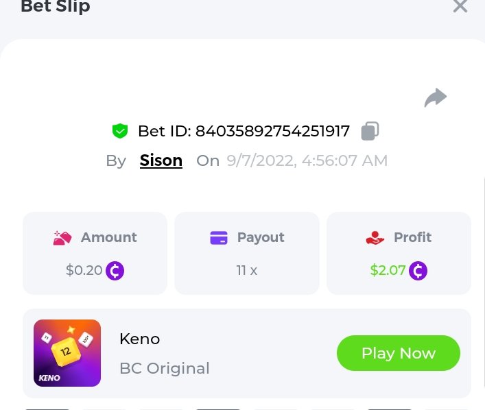Select the Bet ID number text
Screen dimensions: 485x410
click(272, 131)
